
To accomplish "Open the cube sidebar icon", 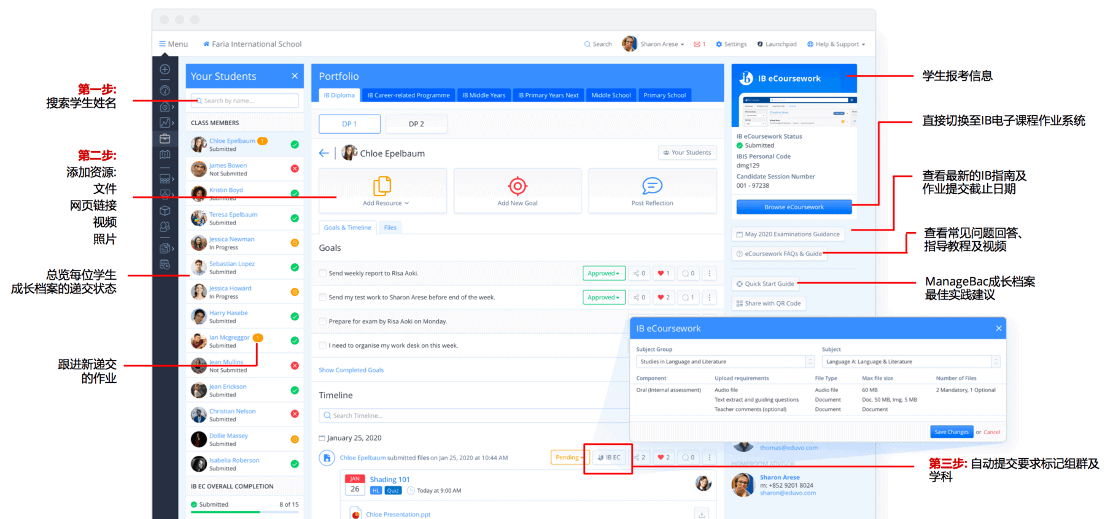I will 165,210.
